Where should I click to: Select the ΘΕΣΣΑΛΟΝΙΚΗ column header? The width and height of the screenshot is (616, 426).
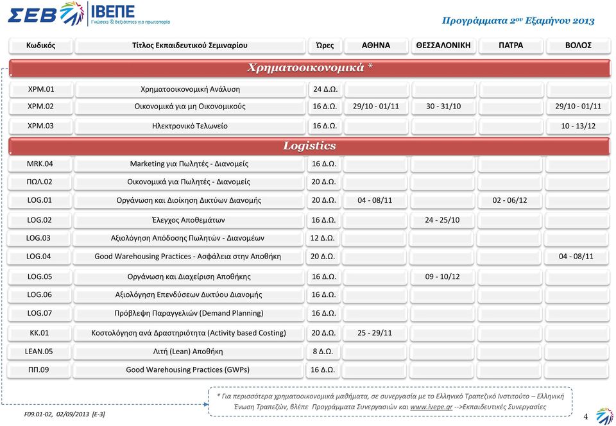pos(443,46)
